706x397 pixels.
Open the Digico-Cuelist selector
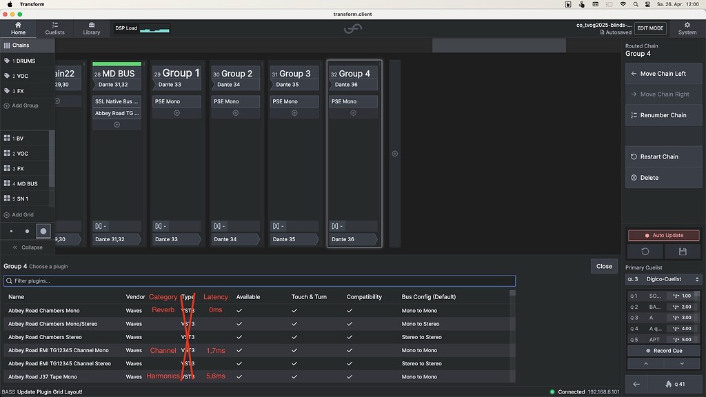663,279
